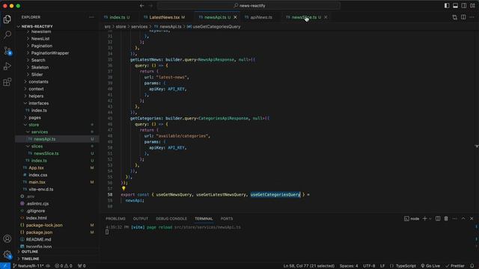Maximize the panel size chevron
This screenshot has width=479, height=269.
pos(463,219)
